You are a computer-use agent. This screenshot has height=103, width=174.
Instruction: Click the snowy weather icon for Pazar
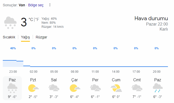12,88
